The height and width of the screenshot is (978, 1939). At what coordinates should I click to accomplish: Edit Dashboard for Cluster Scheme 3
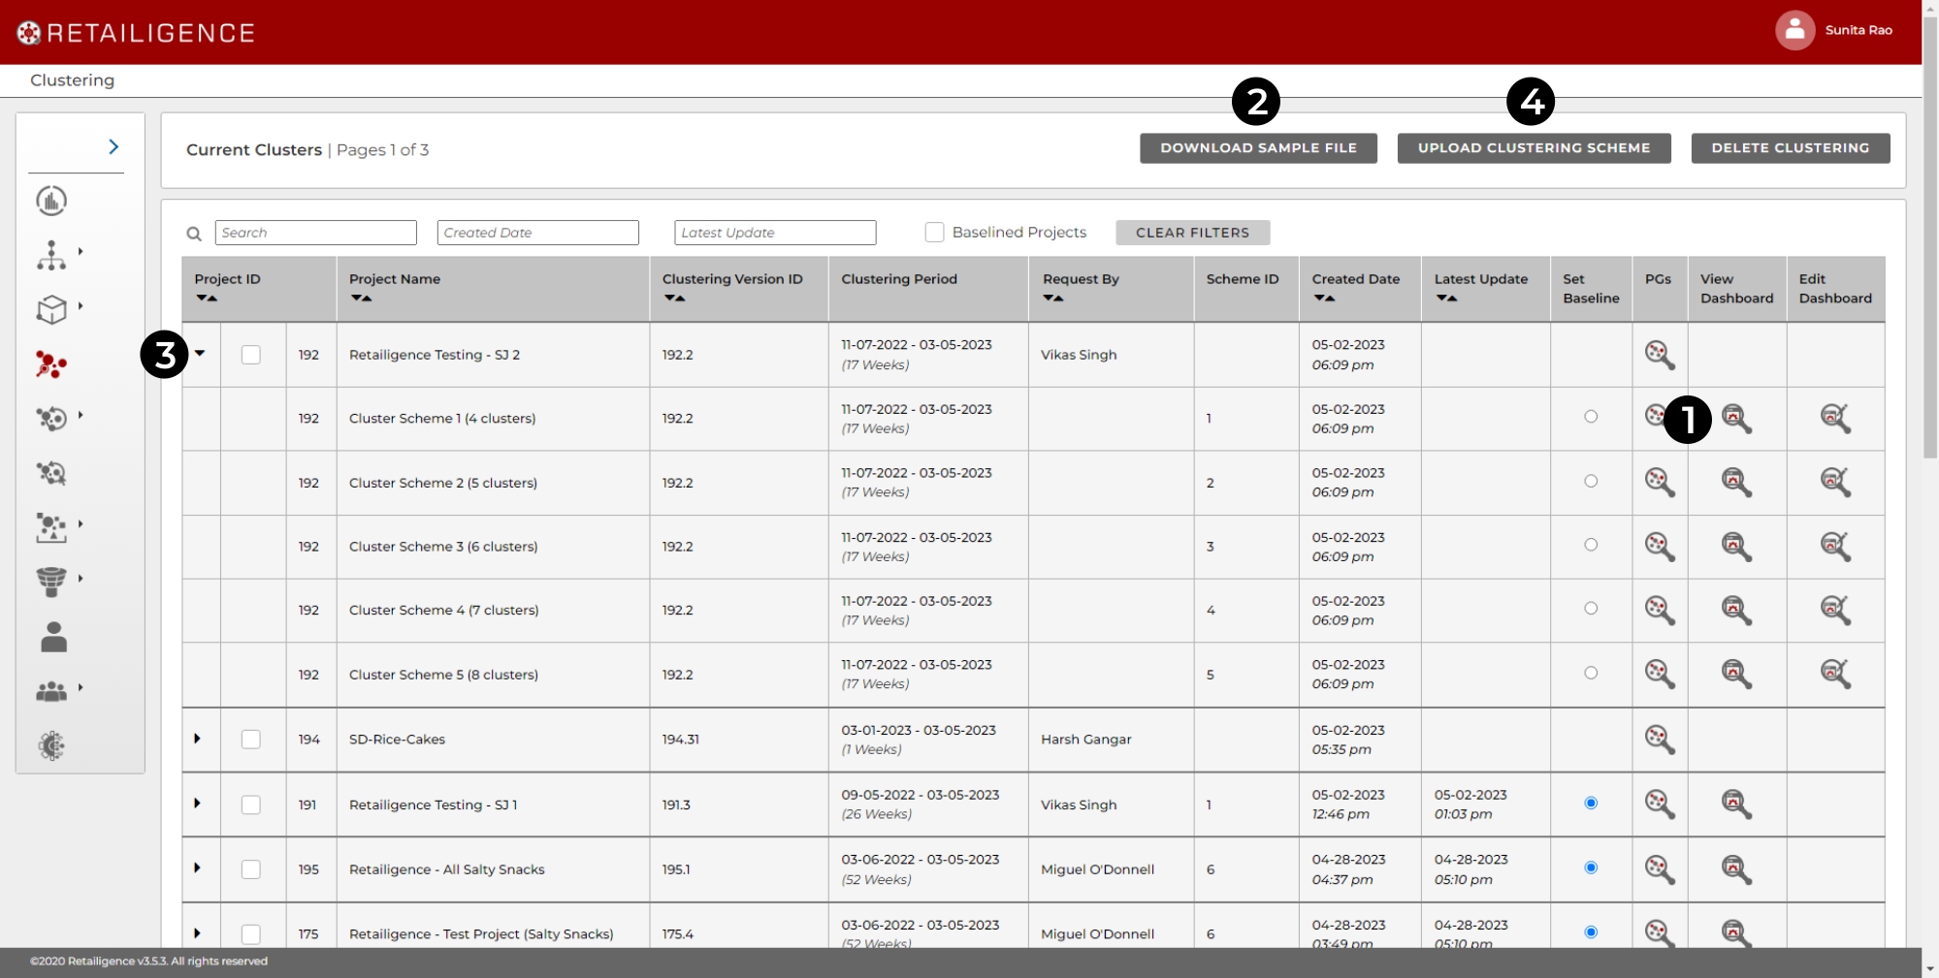coord(1834,547)
